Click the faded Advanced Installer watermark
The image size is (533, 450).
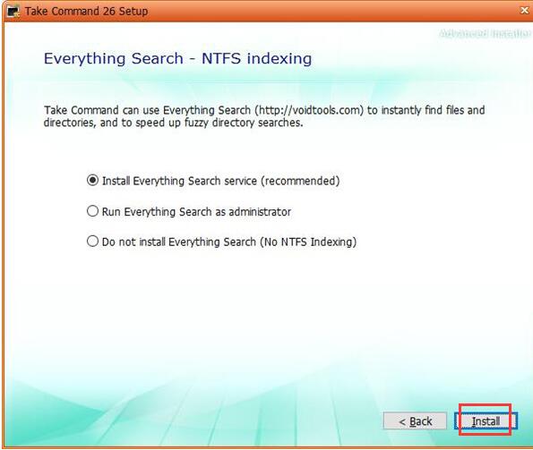pyautogui.click(x=485, y=33)
